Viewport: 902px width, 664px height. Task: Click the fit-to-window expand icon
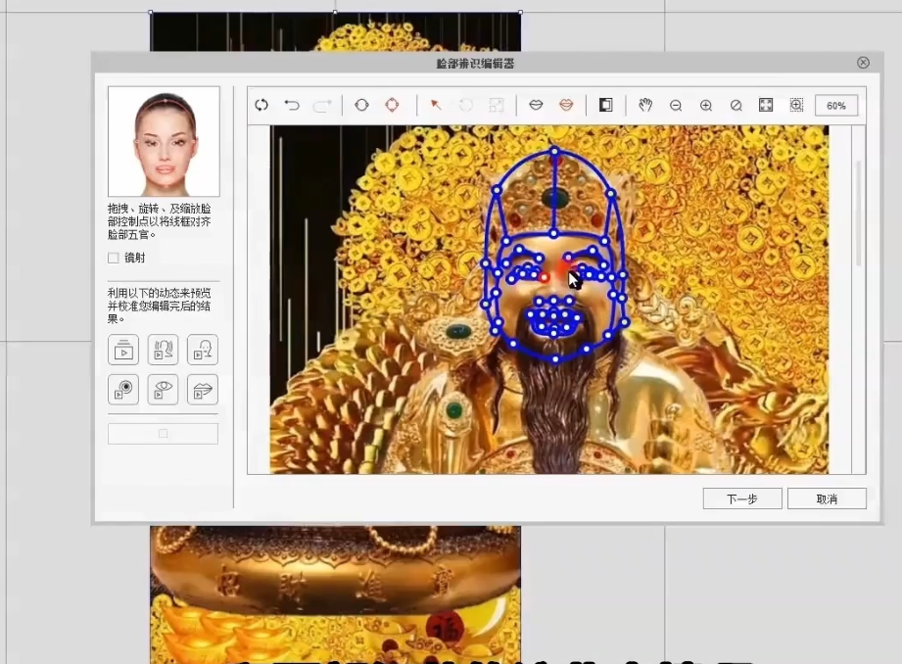pos(766,106)
